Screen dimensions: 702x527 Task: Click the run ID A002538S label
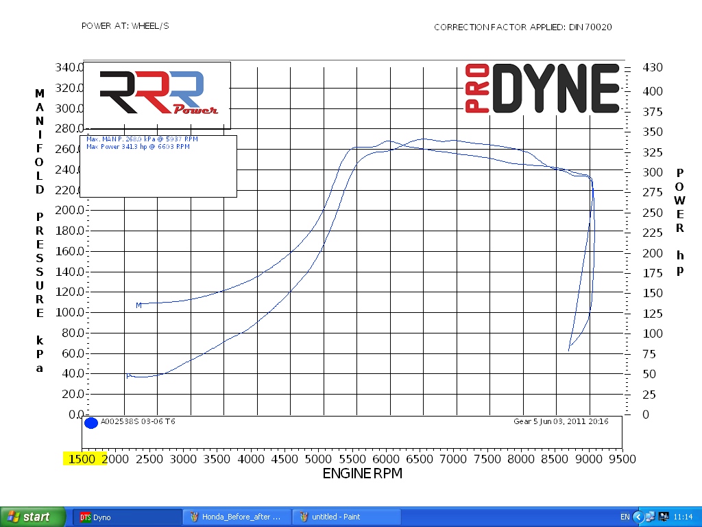click(137, 421)
